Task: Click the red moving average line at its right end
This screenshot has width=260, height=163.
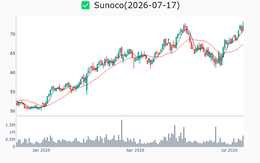Action: point(243,44)
